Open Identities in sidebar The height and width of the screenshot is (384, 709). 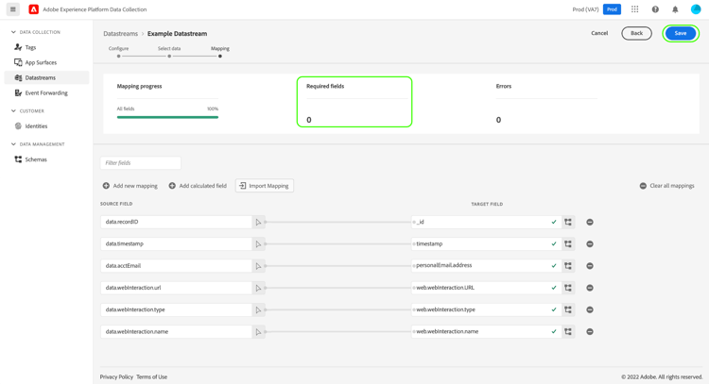click(46, 125)
